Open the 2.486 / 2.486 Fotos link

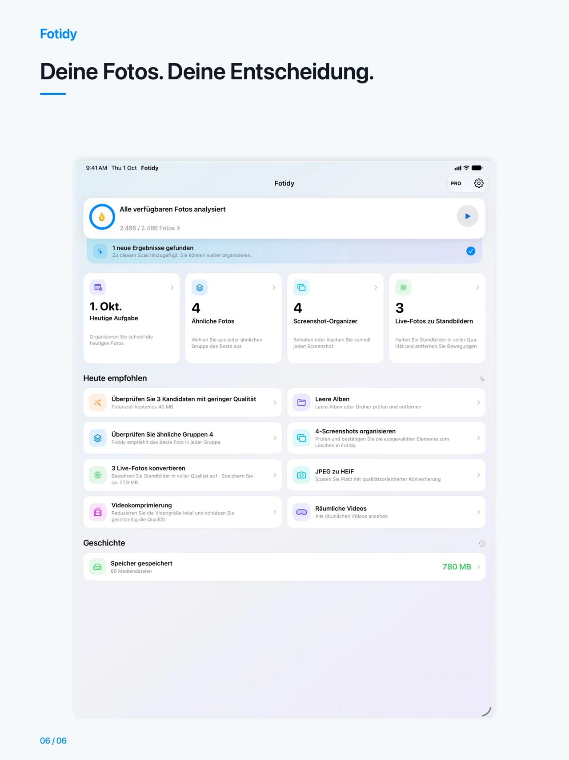click(150, 228)
